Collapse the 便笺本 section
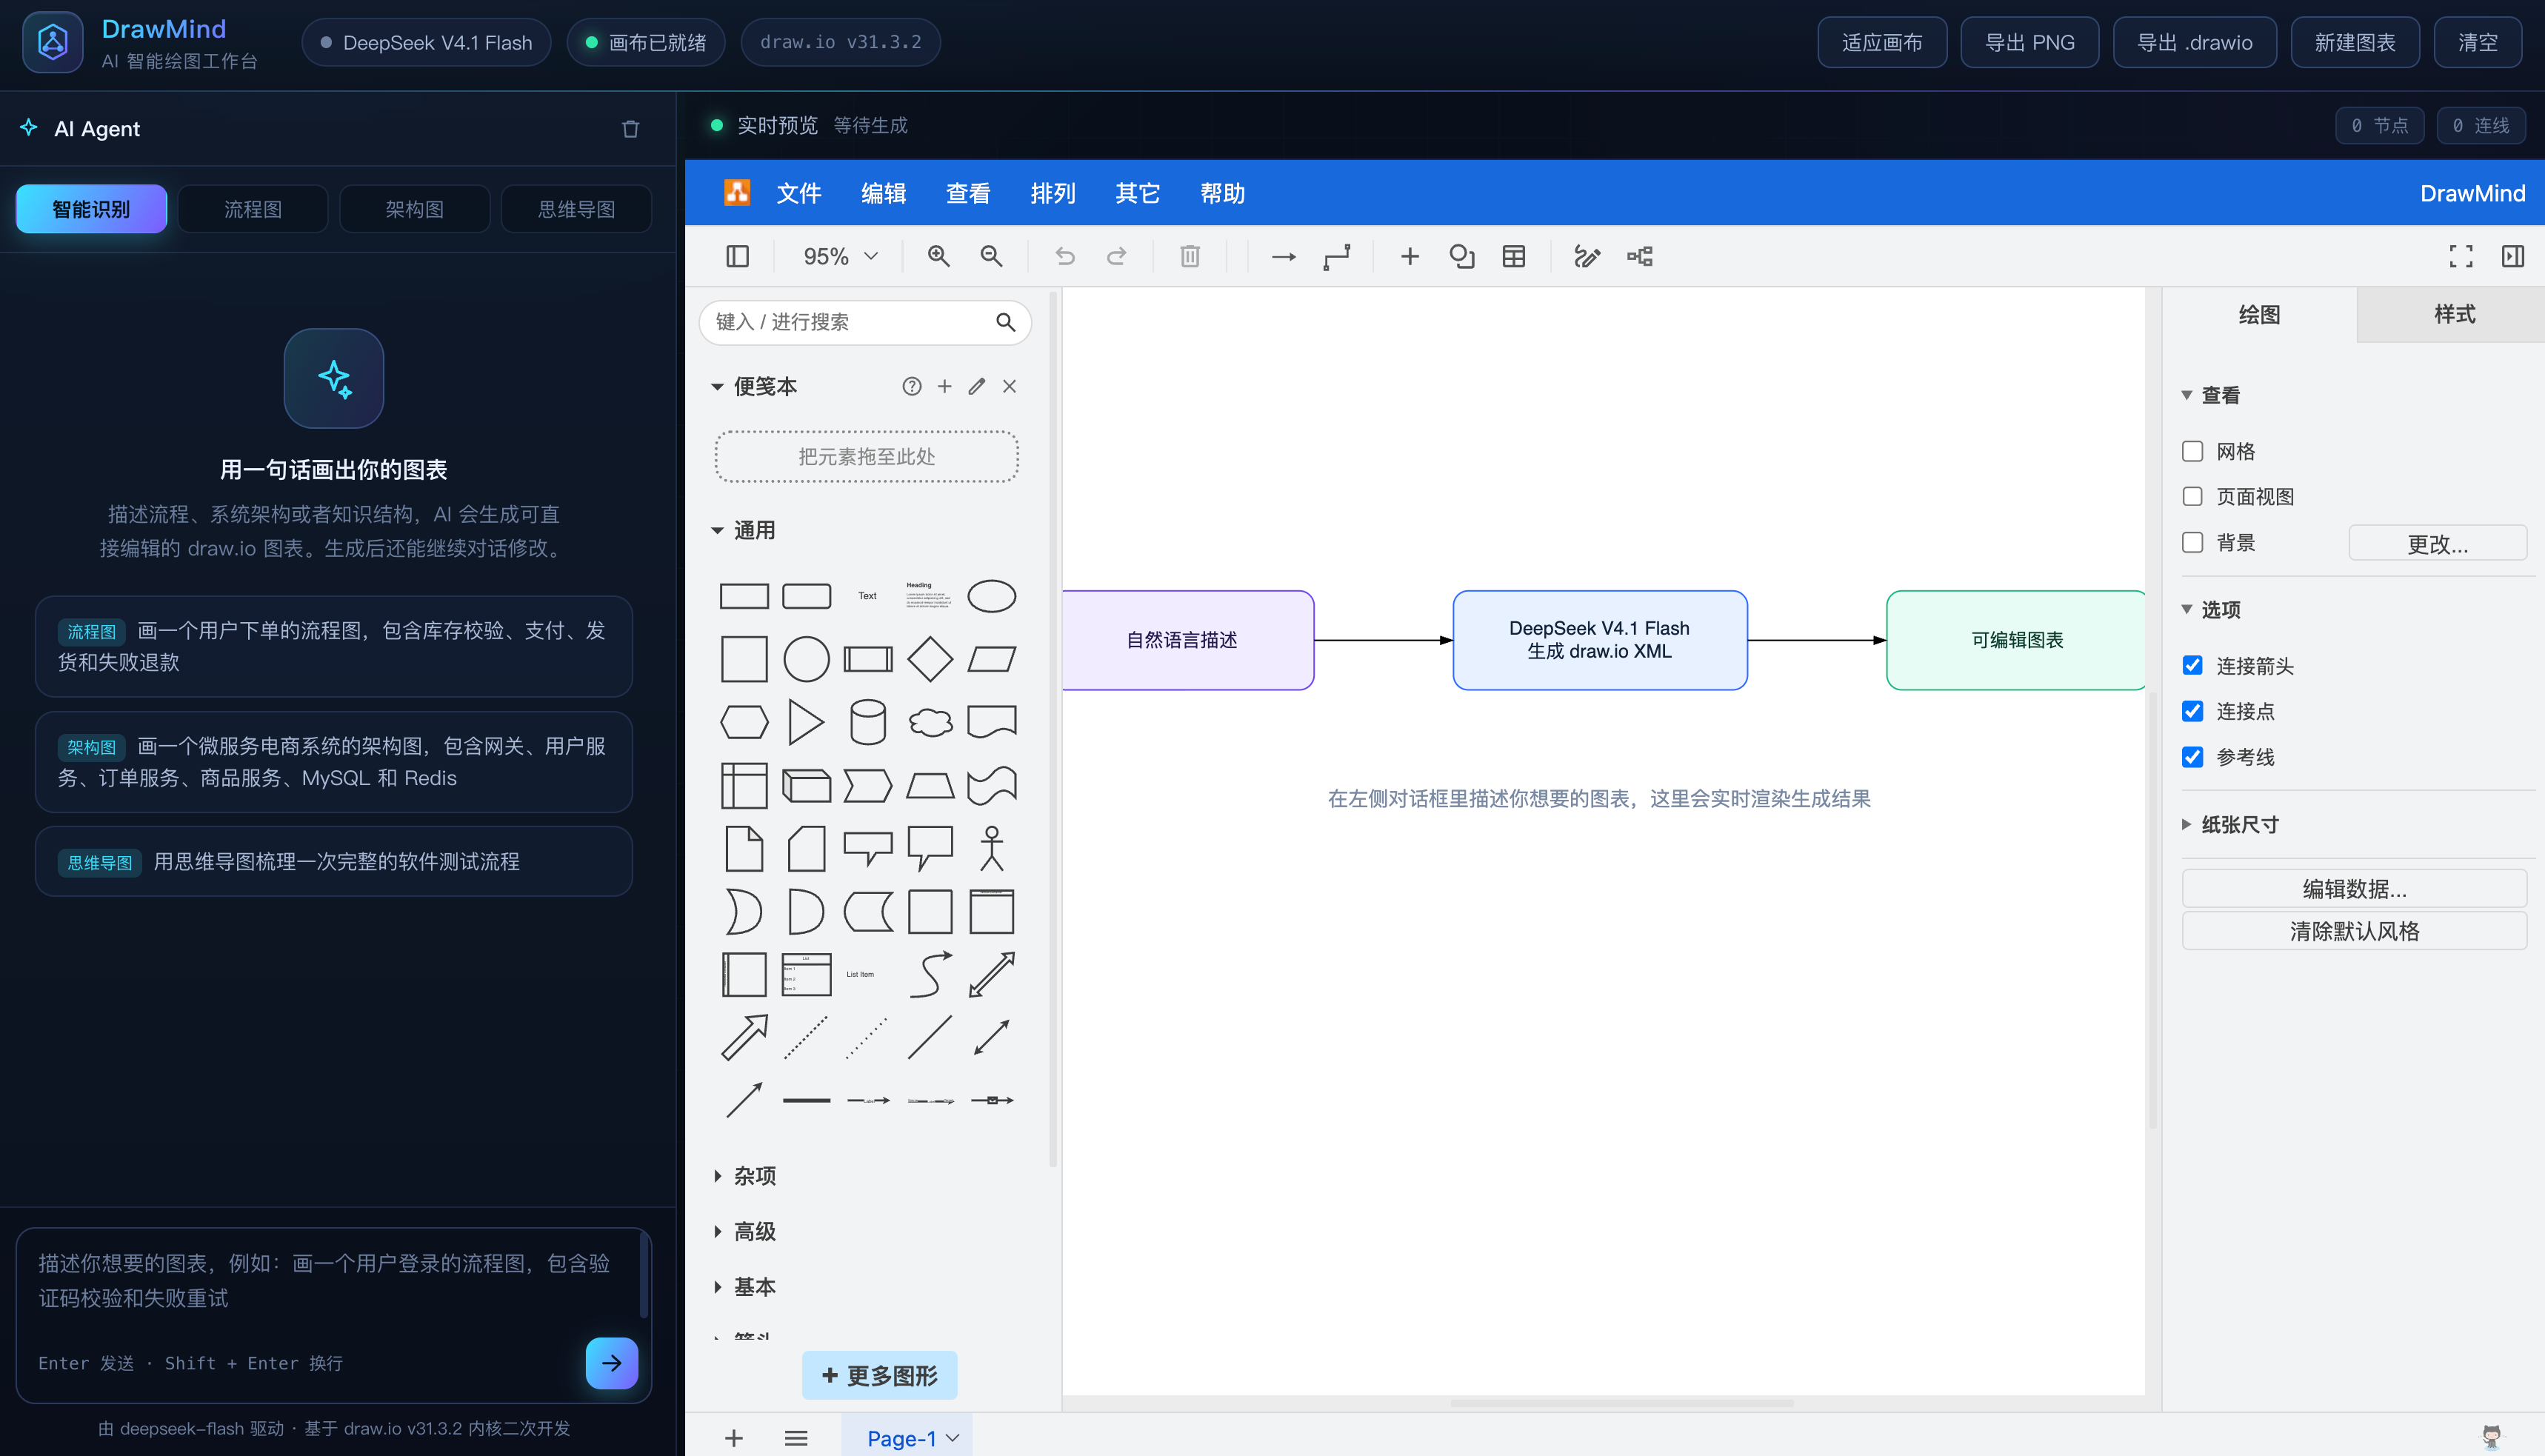The height and width of the screenshot is (1456, 2545). pyautogui.click(x=717, y=387)
